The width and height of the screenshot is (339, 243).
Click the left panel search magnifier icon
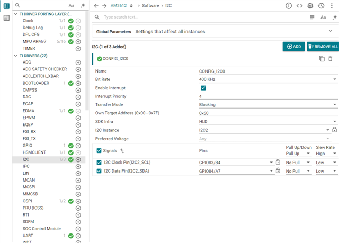point(17,5)
